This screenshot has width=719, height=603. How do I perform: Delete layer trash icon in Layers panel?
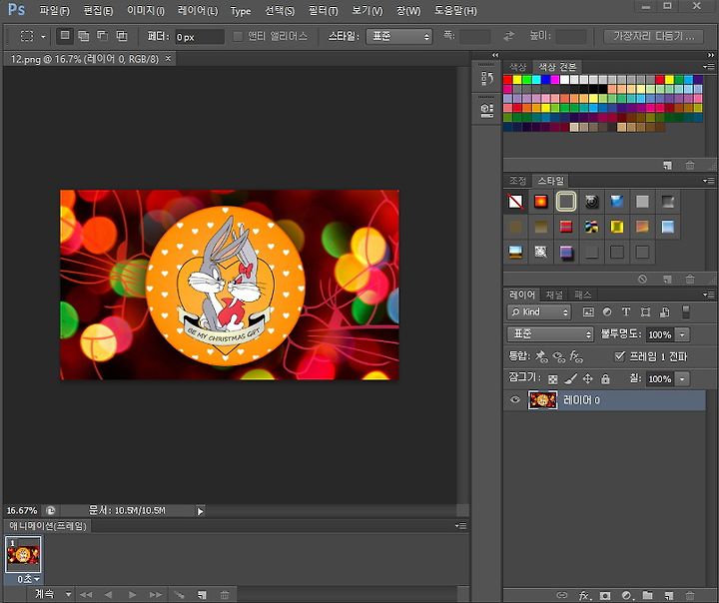[690, 595]
